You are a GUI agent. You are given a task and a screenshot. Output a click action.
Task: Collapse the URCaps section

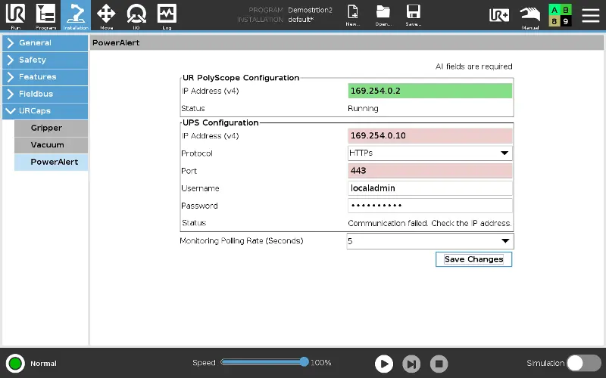45,110
